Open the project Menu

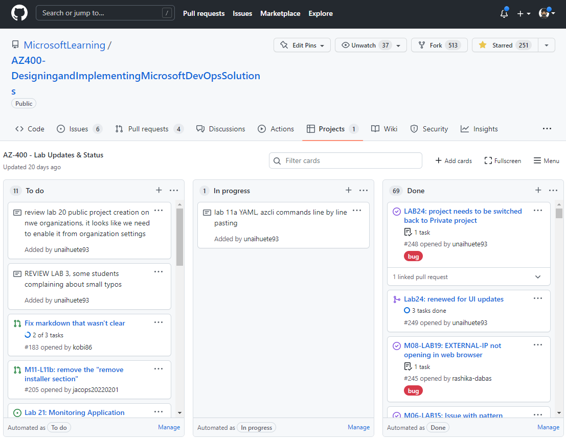[547, 161]
